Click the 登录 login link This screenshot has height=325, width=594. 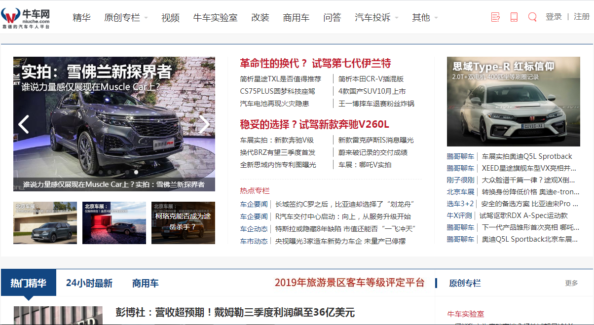tap(554, 17)
